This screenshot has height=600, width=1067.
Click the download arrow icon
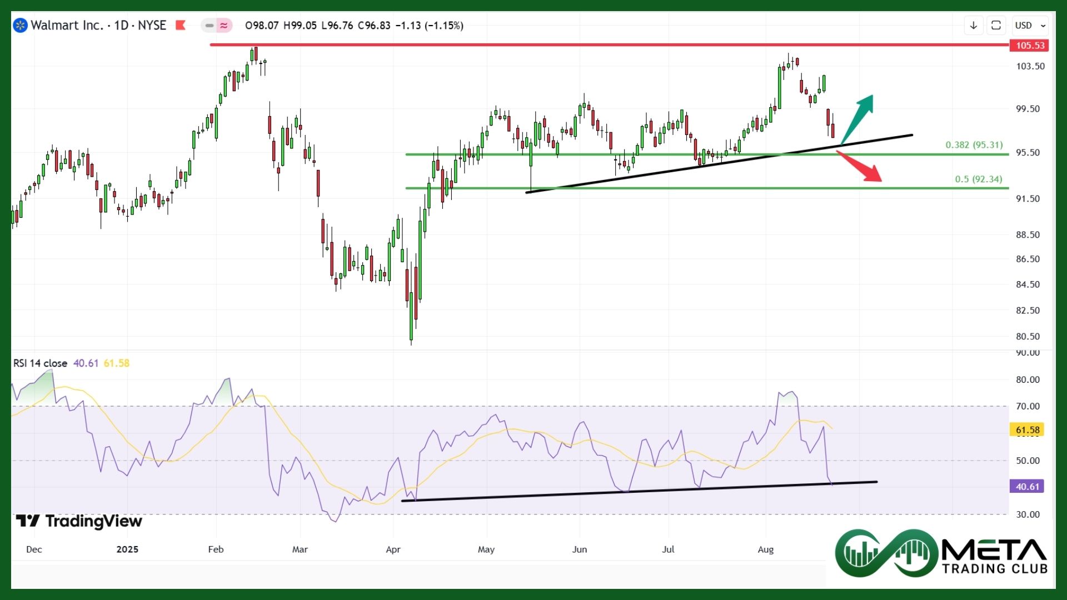point(974,26)
